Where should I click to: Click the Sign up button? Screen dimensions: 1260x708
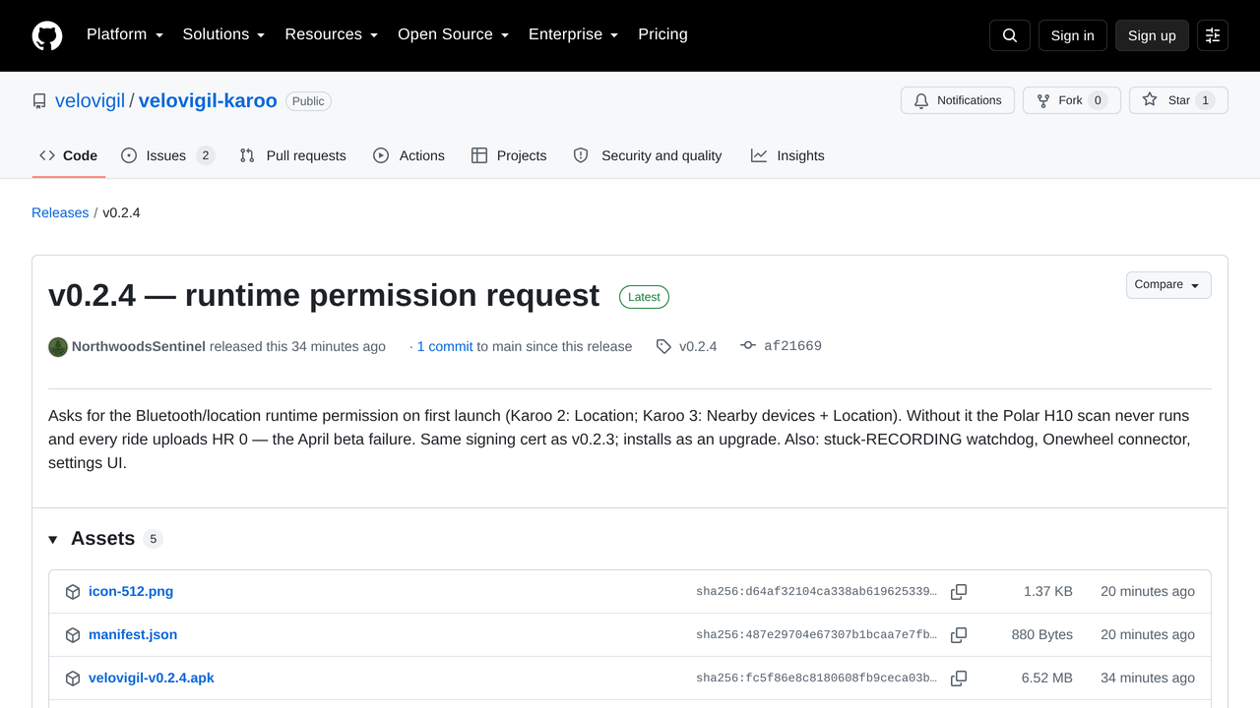[1152, 35]
